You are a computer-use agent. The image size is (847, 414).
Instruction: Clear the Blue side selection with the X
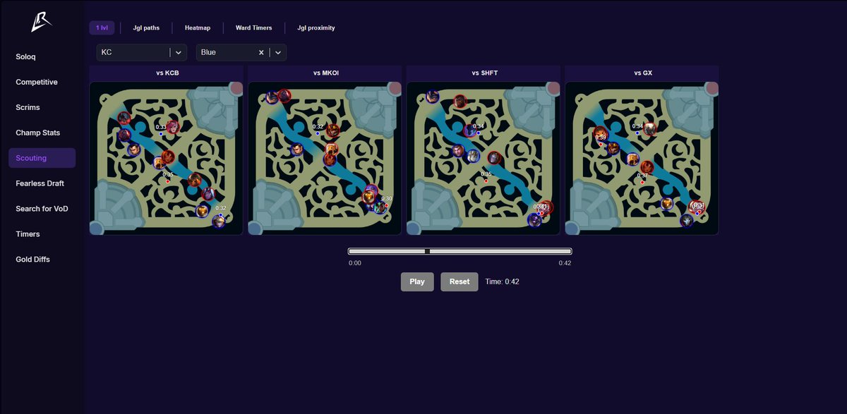point(260,52)
